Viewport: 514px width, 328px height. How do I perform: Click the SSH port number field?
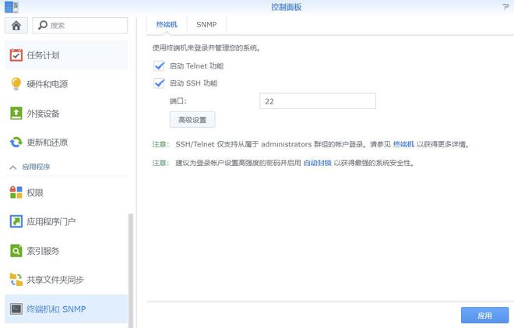[317, 101]
